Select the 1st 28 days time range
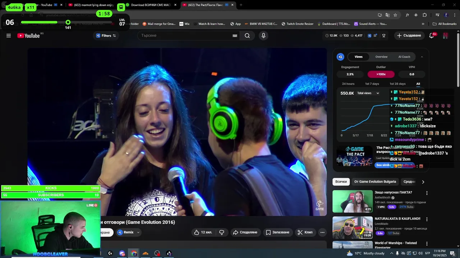The width and height of the screenshot is (460, 258). pos(397,84)
